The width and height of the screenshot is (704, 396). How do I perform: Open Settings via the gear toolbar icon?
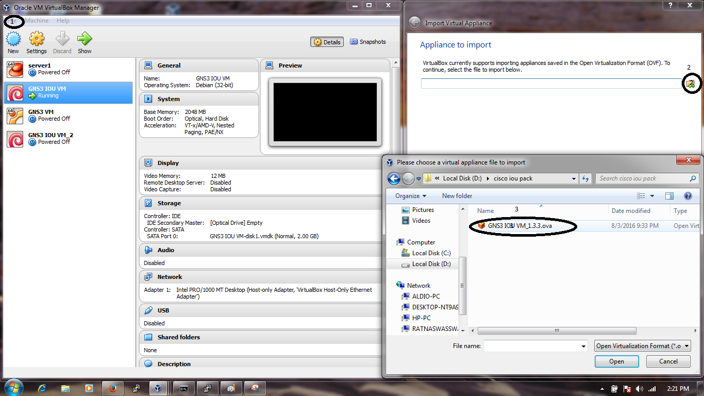tap(37, 39)
